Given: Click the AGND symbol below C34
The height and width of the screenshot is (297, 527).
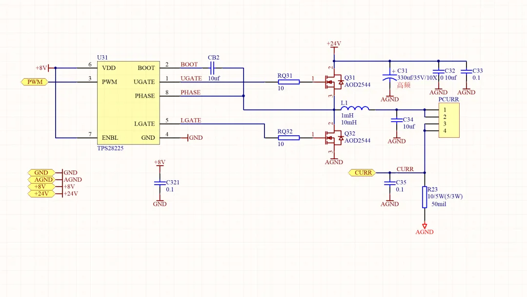Looking at the screenshot, I should click(397, 140).
